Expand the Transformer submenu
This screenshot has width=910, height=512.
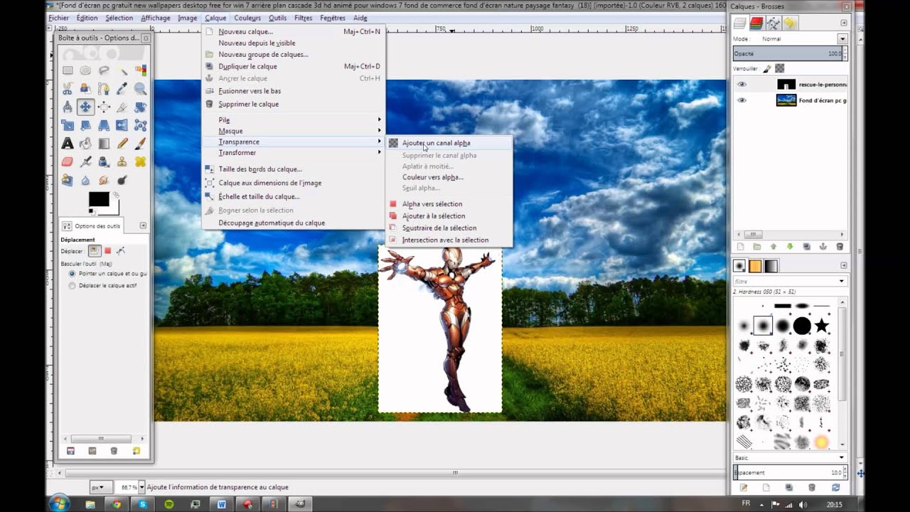pyautogui.click(x=294, y=152)
